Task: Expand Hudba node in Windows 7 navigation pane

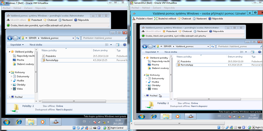Action: (11, 81)
